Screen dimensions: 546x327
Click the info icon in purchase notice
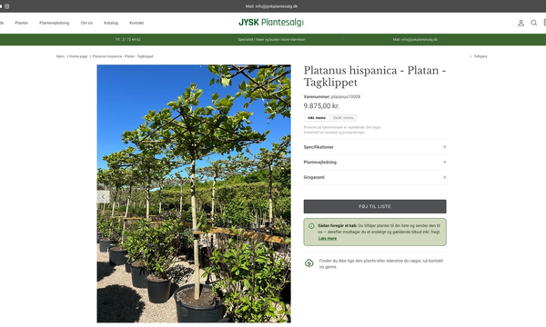pyautogui.click(x=311, y=226)
